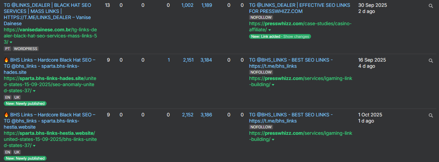Expand the caret after the bhs-links-hestia.website URL
This screenshot has width=439, height=162.
pos(34,146)
